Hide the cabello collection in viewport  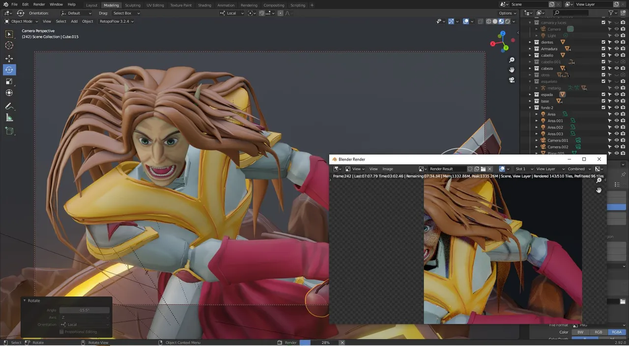pyautogui.click(x=616, y=55)
